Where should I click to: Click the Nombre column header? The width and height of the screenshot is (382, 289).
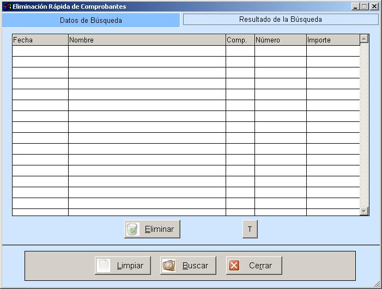tap(147, 40)
